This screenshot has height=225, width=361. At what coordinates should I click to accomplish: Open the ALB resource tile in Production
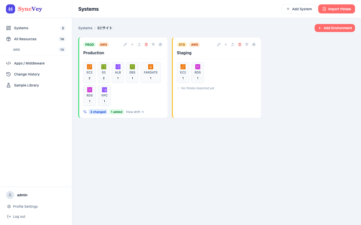pyautogui.click(x=118, y=72)
